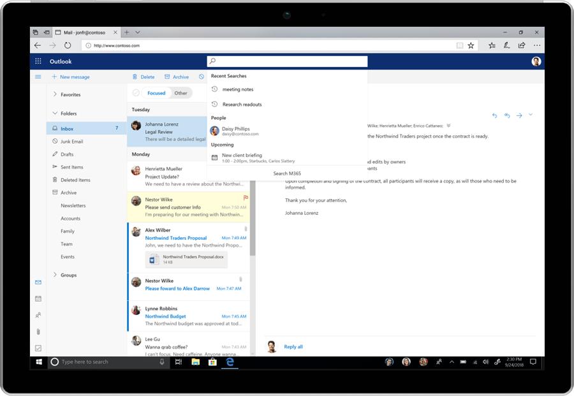This screenshot has height=396, width=574.
Task: Open the Calendar view from the left rail
Action: pyautogui.click(x=38, y=298)
